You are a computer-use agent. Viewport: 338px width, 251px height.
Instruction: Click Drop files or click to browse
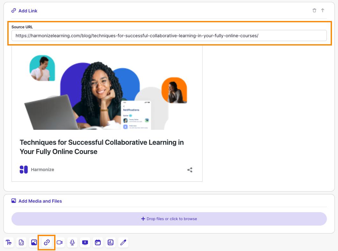pyautogui.click(x=169, y=219)
